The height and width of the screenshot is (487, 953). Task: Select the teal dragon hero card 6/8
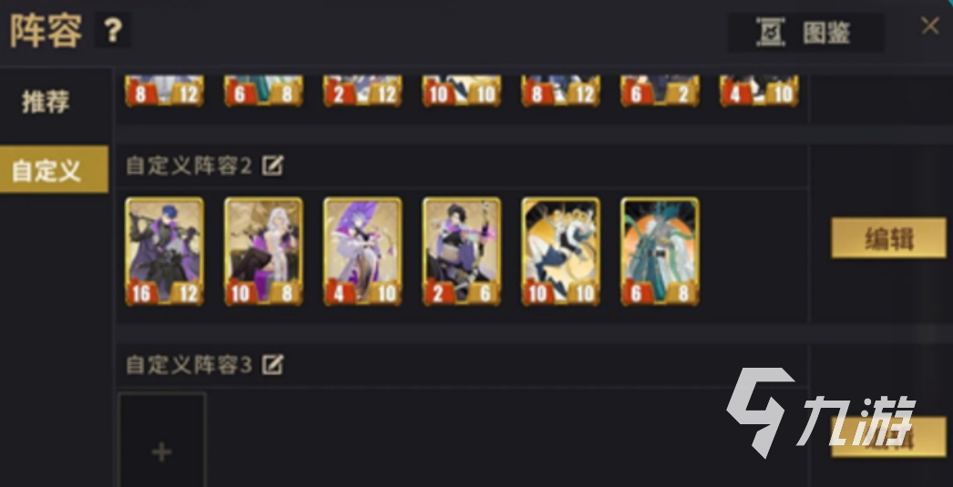pyautogui.click(x=660, y=251)
